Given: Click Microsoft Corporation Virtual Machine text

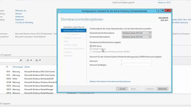Looking at the screenshot, I should pos(30,37).
